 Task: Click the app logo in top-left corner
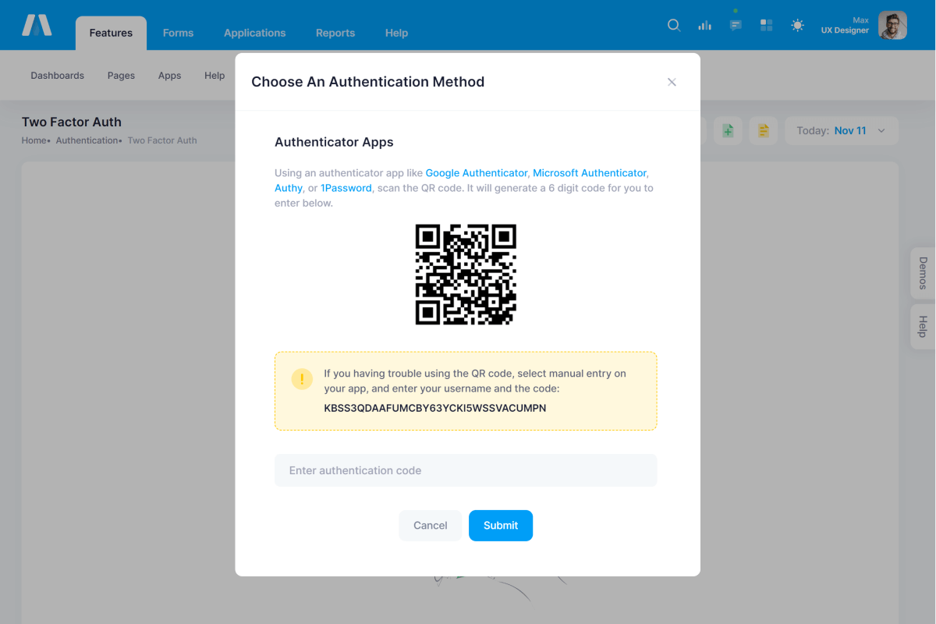37,25
